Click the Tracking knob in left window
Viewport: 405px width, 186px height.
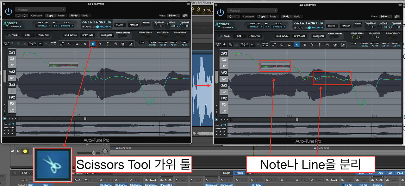(x=183, y=27)
